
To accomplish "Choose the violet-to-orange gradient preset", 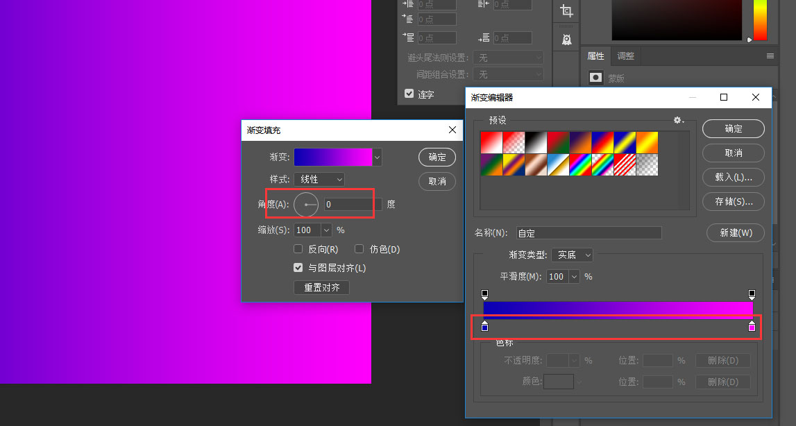I will 581,142.
